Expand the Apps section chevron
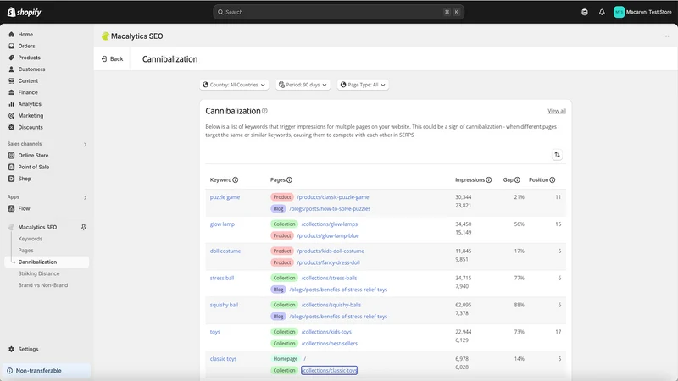This screenshot has width=678, height=381. coord(85,197)
